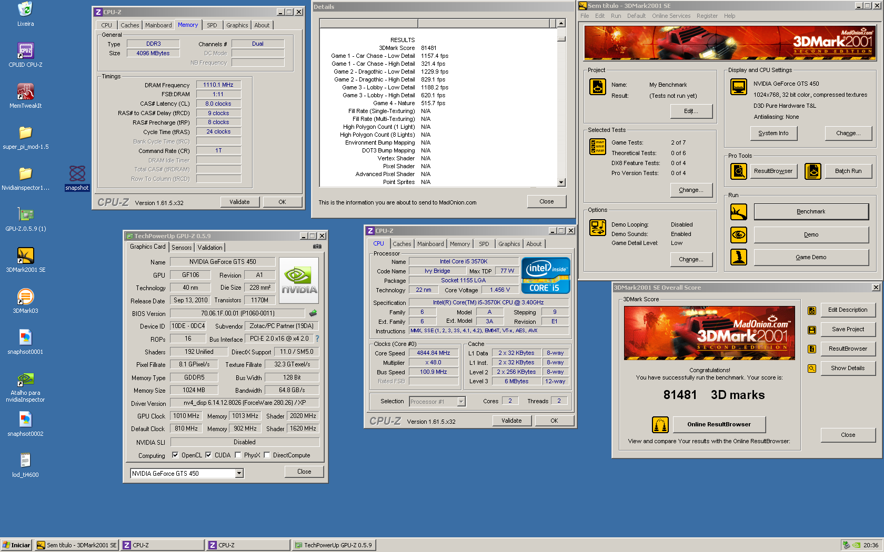Switch to the Sensors tab in GPU-Z
The width and height of the screenshot is (884, 552).
(182, 248)
